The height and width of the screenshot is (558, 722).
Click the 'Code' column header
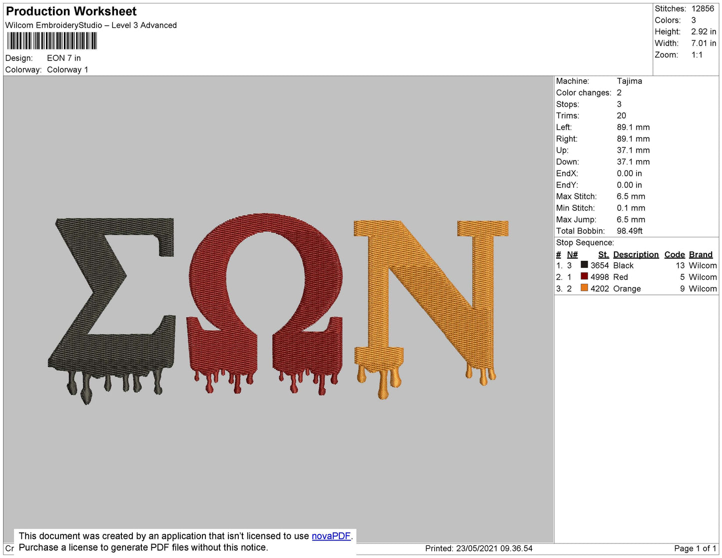tap(675, 255)
